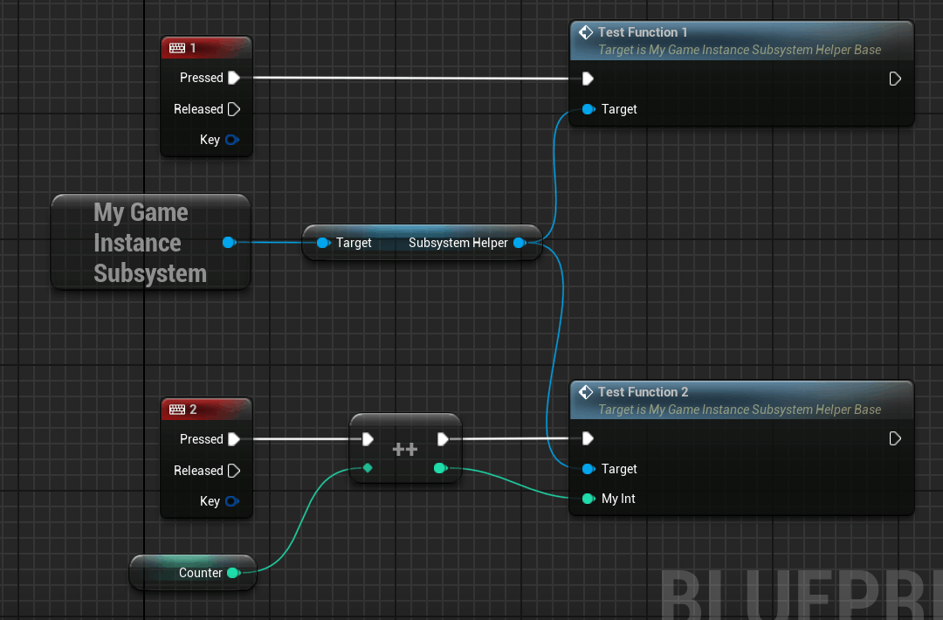Select the keyboard icon on key 1 event node

click(177, 48)
